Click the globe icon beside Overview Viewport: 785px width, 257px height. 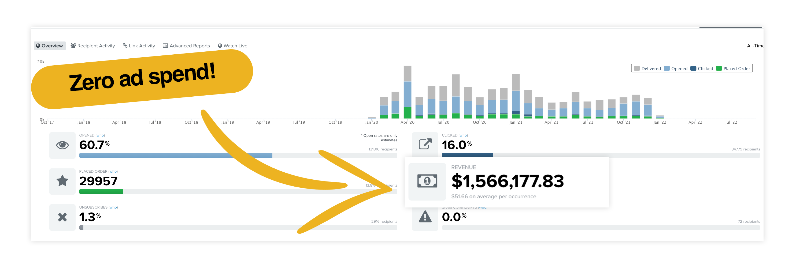pos(38,46)
